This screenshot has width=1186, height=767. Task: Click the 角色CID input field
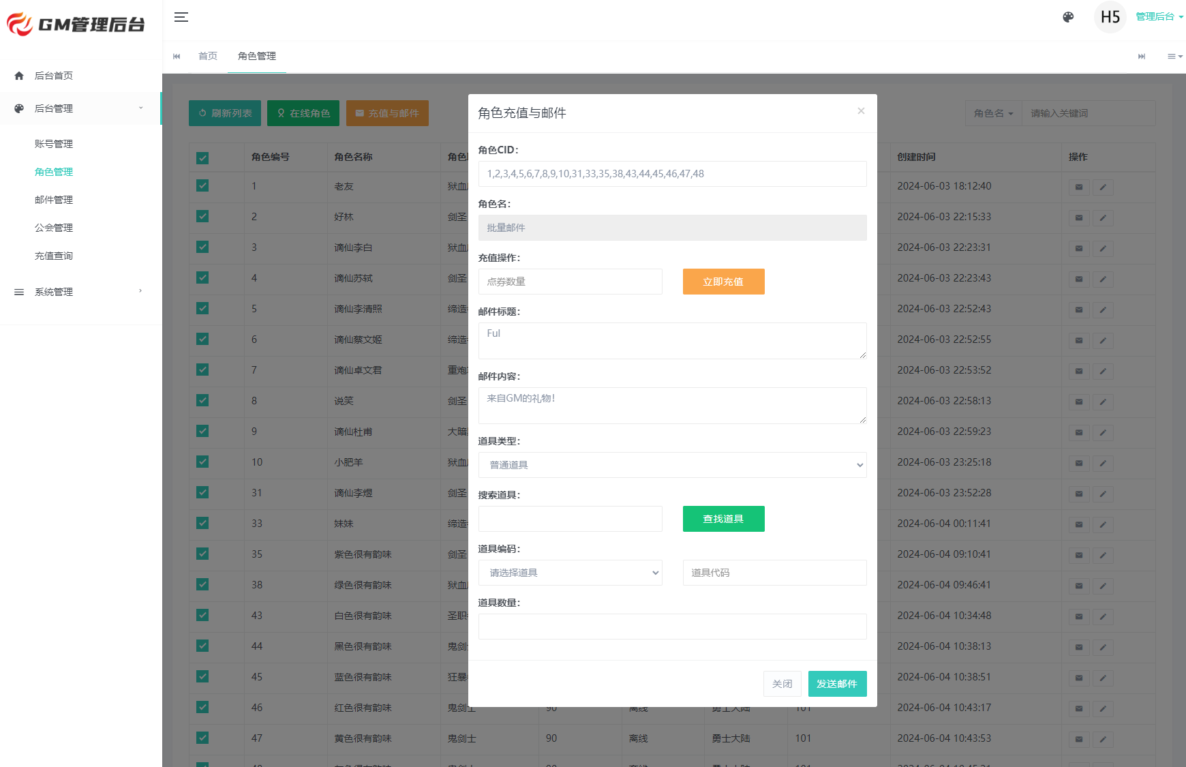pos(672,174)
